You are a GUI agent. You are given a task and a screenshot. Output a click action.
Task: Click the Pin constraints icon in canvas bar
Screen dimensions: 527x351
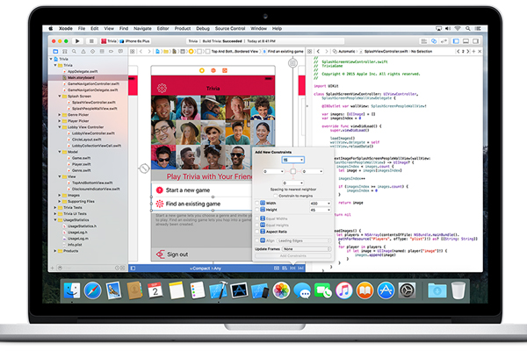292,268
